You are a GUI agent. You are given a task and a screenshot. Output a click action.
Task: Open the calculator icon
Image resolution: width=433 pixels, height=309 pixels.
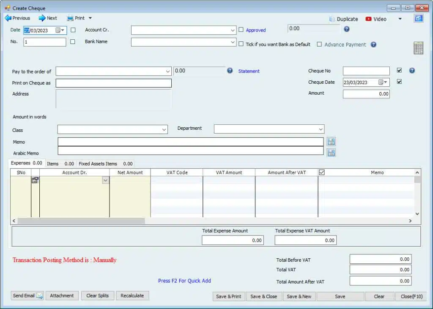click(x=418, y=48)
